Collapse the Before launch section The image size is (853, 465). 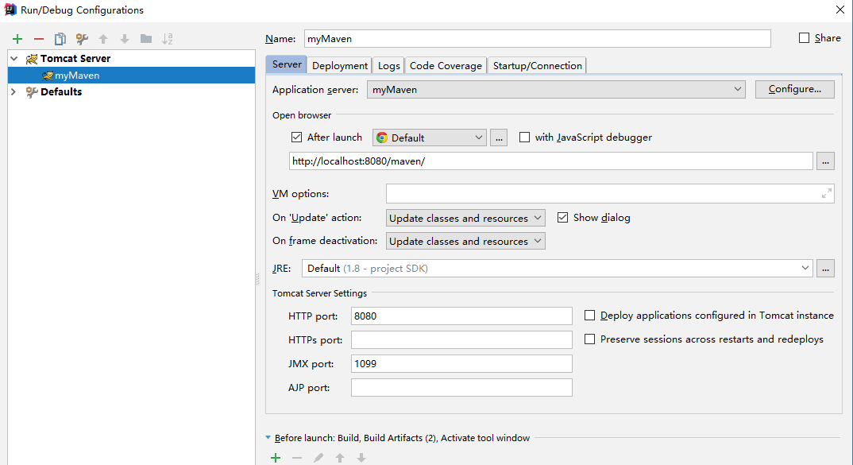268,437
